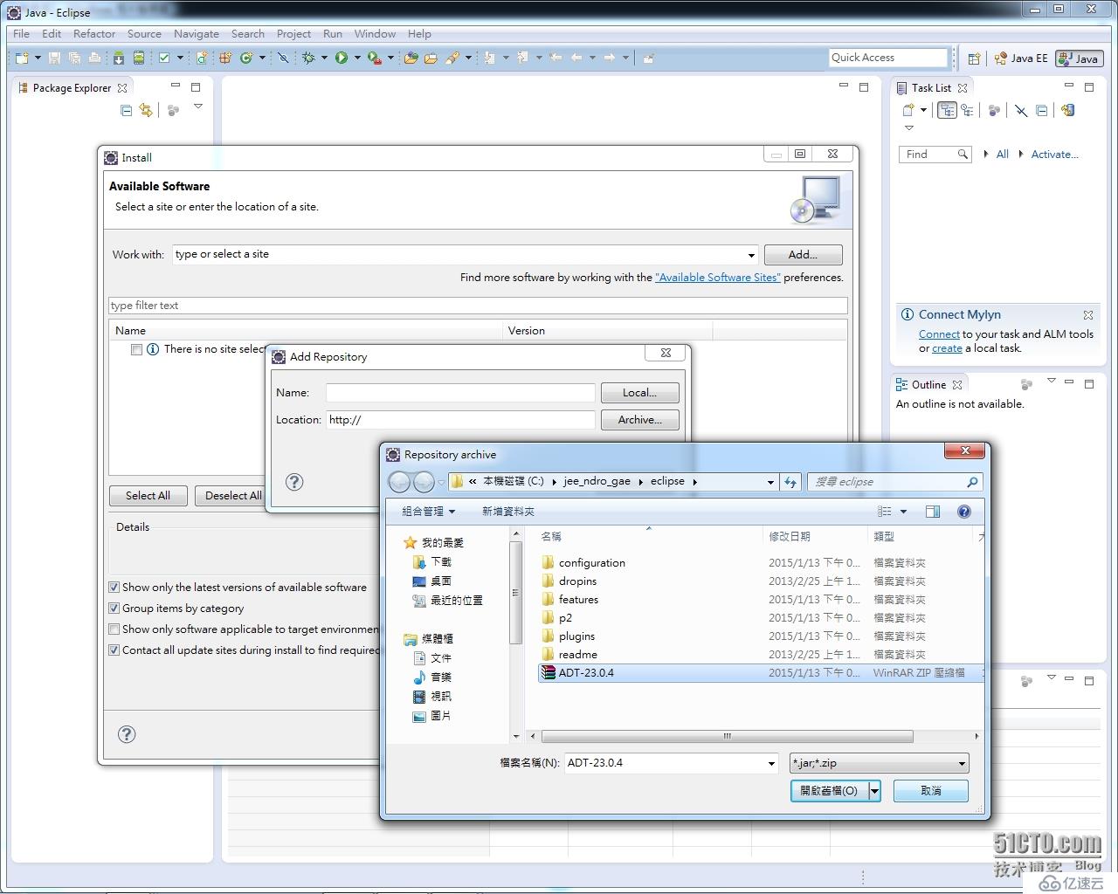Click the Local... button
This screenshot has height=894, width=1118.
[639, 393]
